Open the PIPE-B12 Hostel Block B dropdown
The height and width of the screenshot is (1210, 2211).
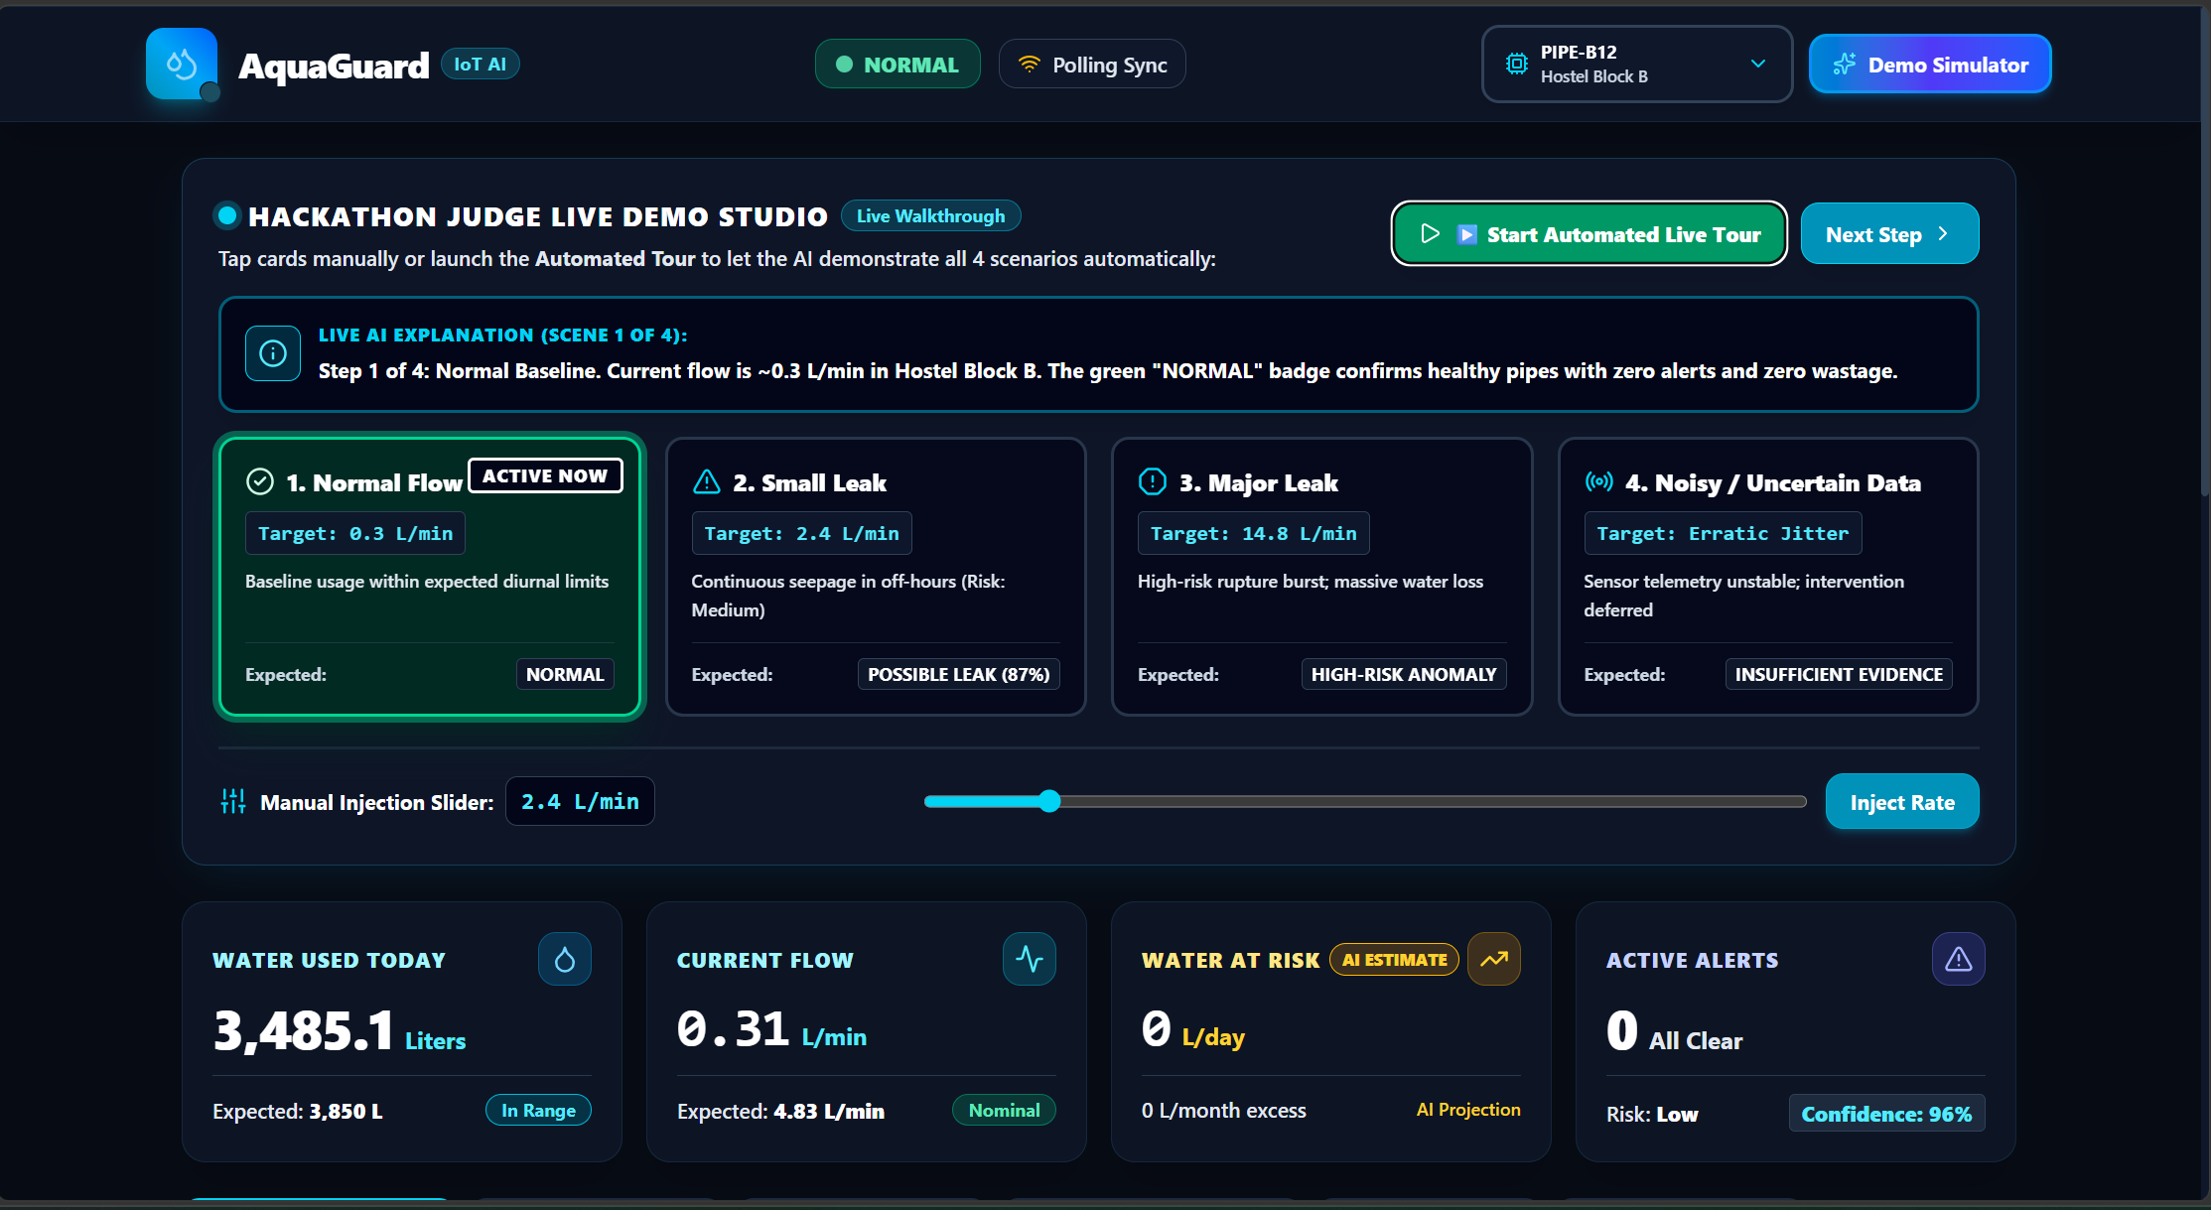tap(1637, 64)
